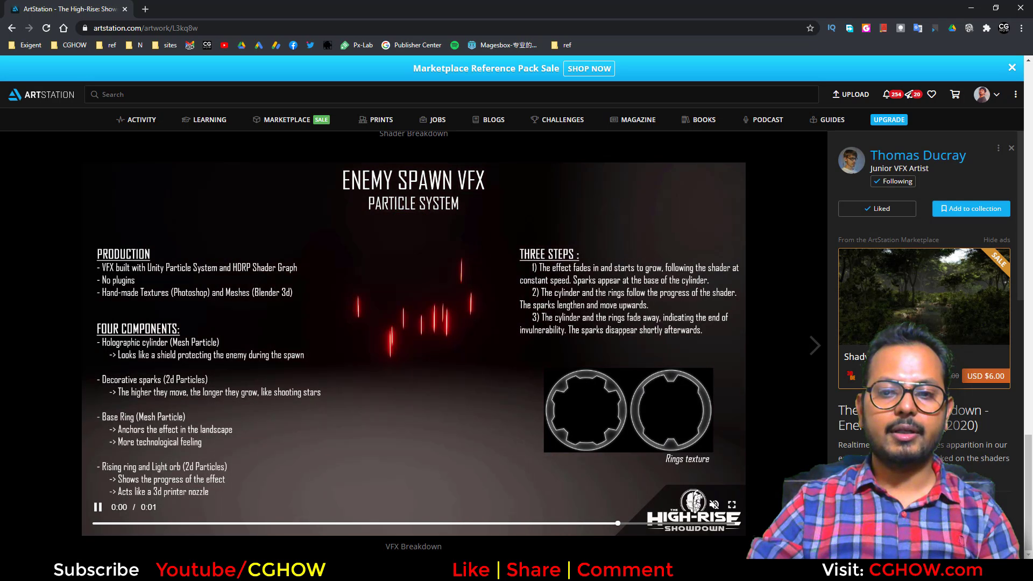Click the Add to collection button

pos(971,208)
